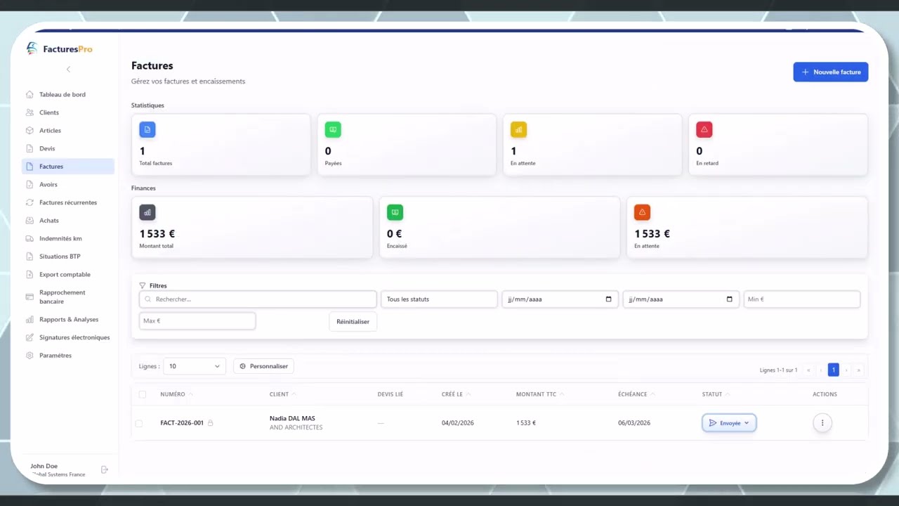Click the Rapprochement bancaire card icon
This screenshot has height=506, width=899.
[29, 297]
